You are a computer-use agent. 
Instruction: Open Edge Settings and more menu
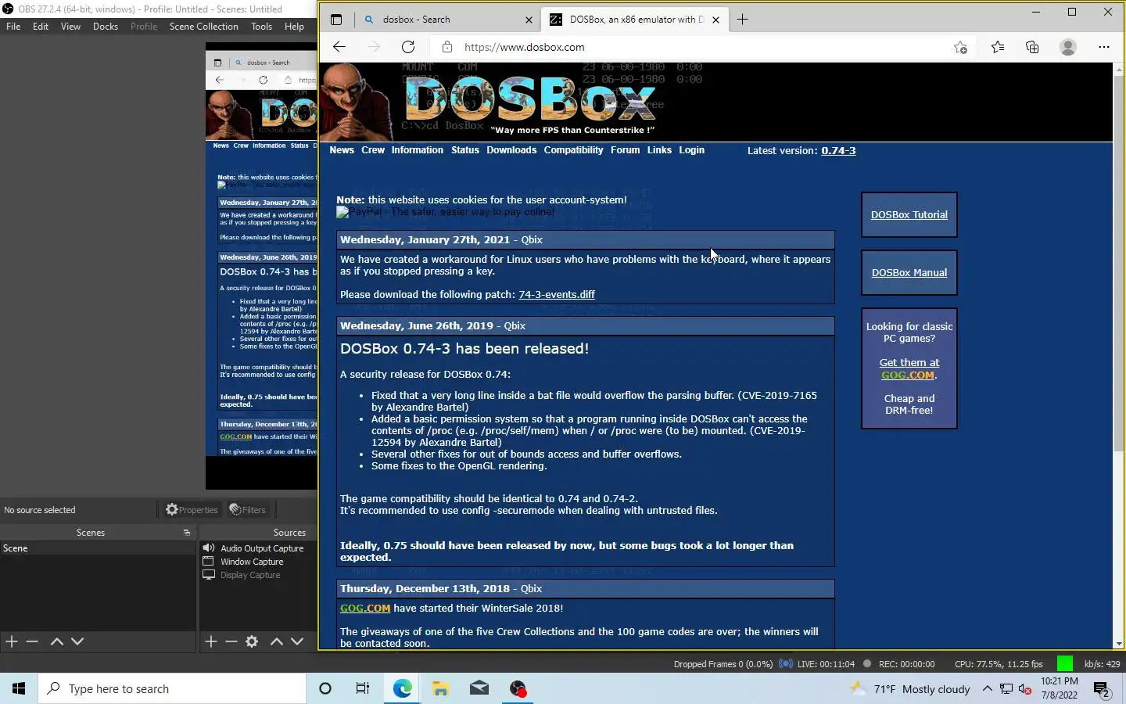click(1103, 47)
